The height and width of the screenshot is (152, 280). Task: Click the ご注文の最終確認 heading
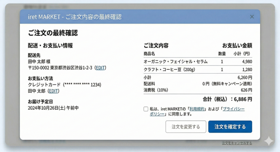point(53,33)
